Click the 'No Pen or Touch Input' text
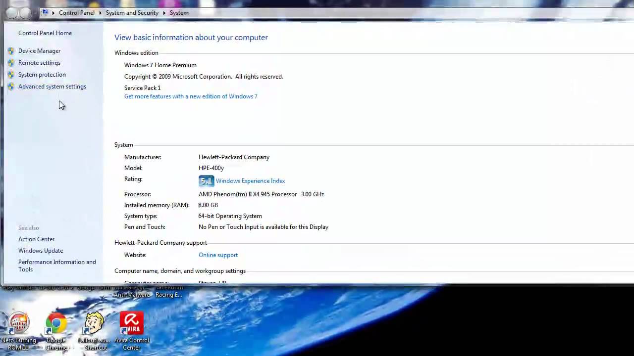The width and height of the screenshot is (634, 356). 264,227
